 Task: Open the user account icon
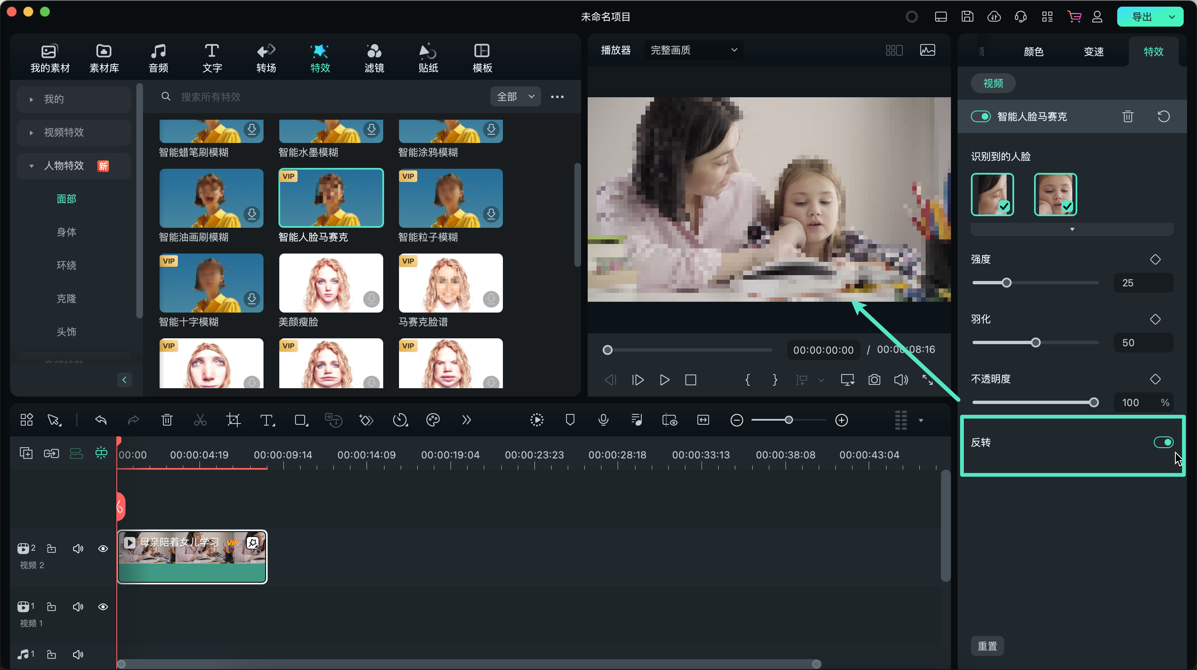tap(1097, 17)
